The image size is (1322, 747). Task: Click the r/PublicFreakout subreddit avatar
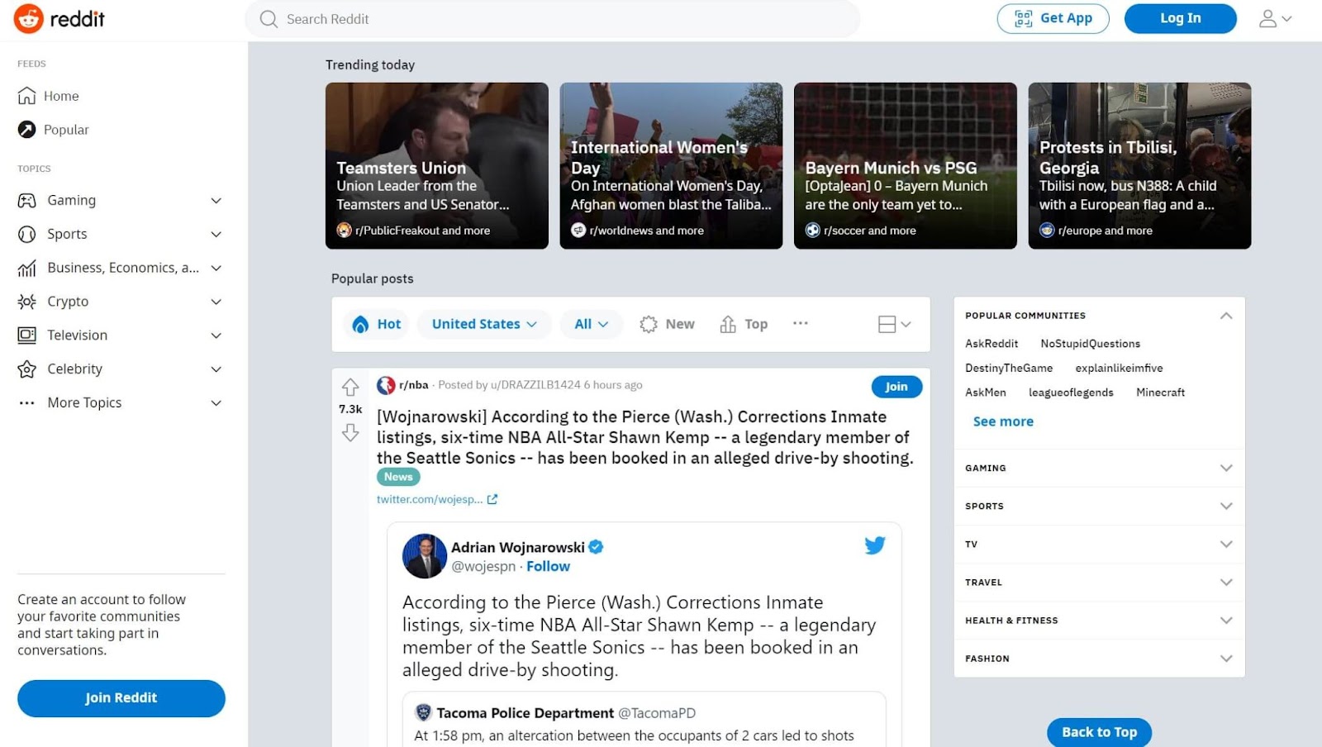coord(345,231)
